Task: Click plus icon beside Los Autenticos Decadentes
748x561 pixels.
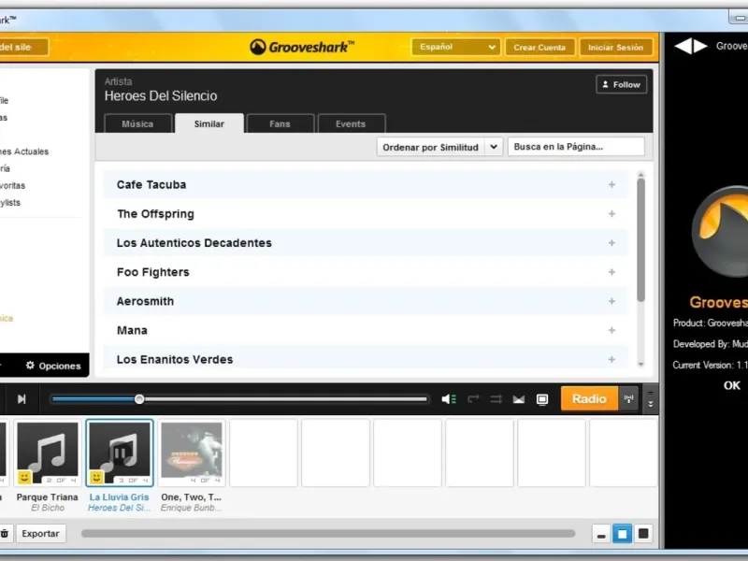Action: 611,243
